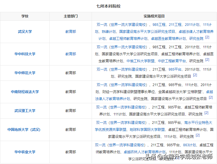Open the 中南财经政法大学 school link

coord(25,92)
